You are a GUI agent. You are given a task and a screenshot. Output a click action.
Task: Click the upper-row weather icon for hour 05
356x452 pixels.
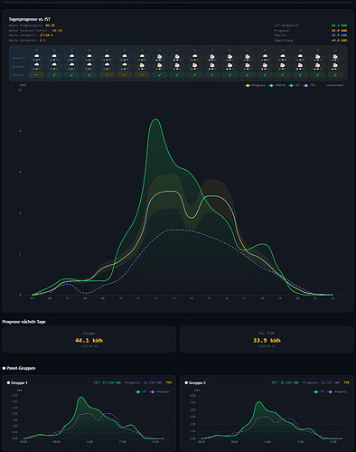point(36,56)
